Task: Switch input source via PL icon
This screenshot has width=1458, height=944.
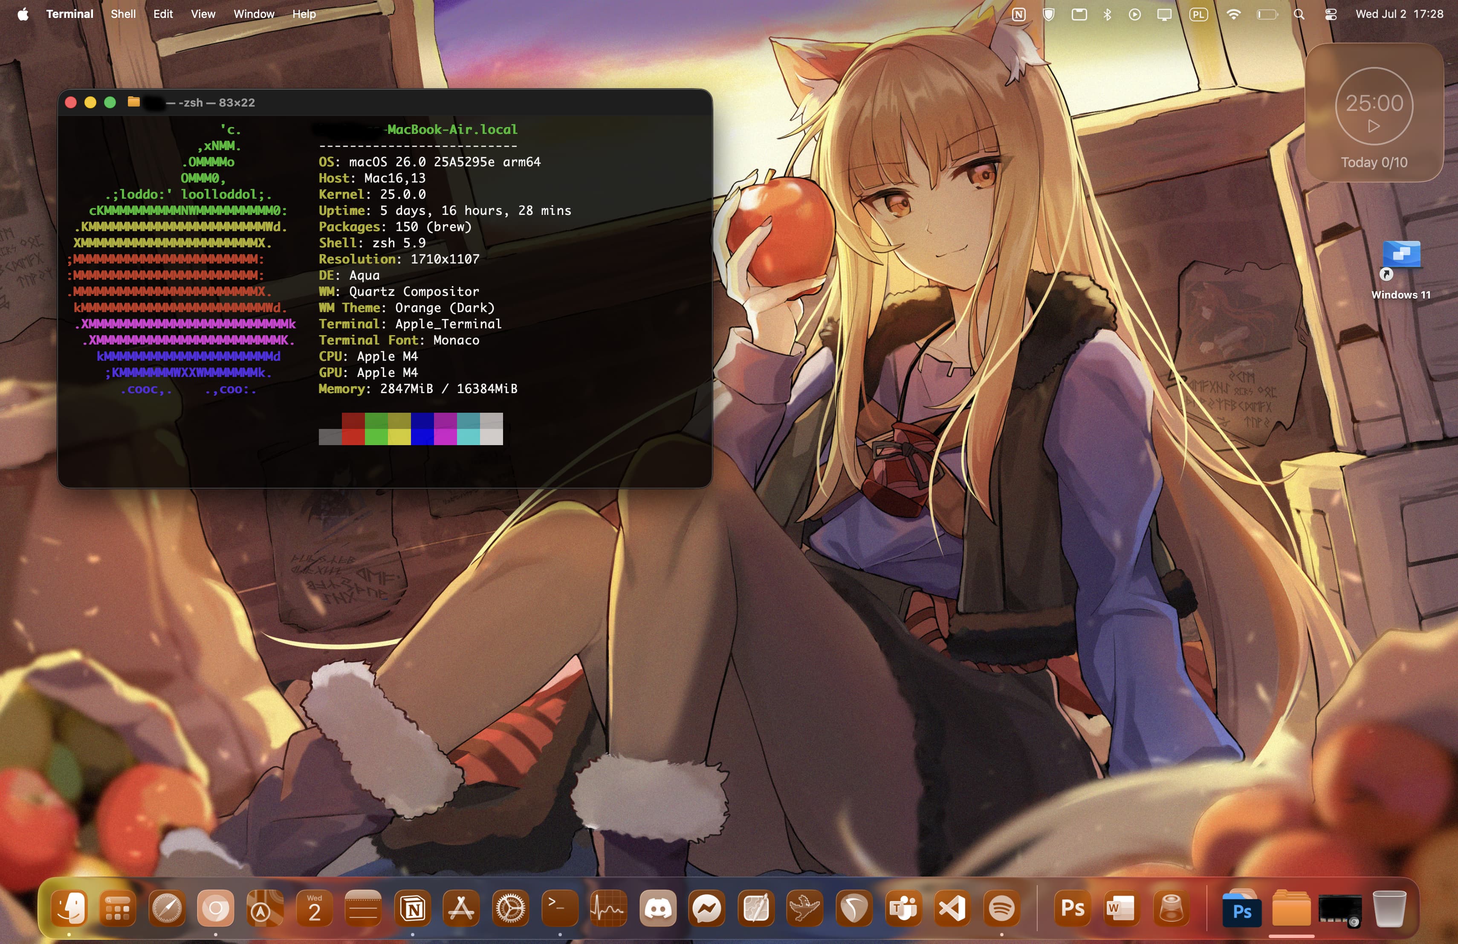Action: [1199, 14]
